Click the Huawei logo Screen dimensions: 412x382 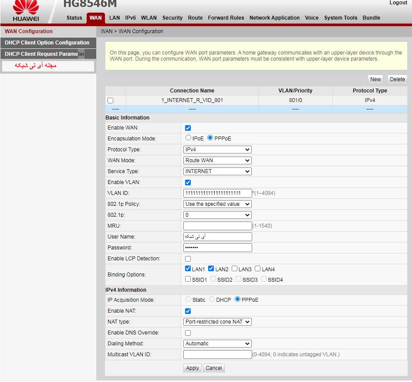click(x=26, y=10)
